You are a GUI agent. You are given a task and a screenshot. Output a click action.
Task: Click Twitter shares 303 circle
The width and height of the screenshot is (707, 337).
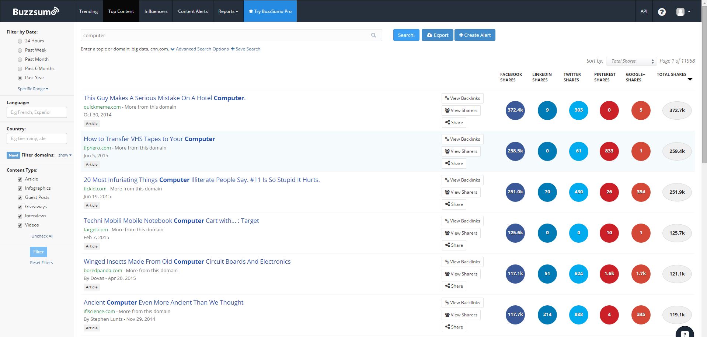579,110
